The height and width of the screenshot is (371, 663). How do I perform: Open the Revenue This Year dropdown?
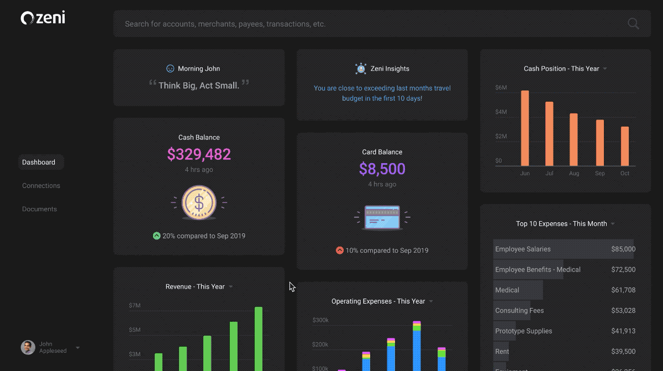pyautogui.click(x=231, y=286)
